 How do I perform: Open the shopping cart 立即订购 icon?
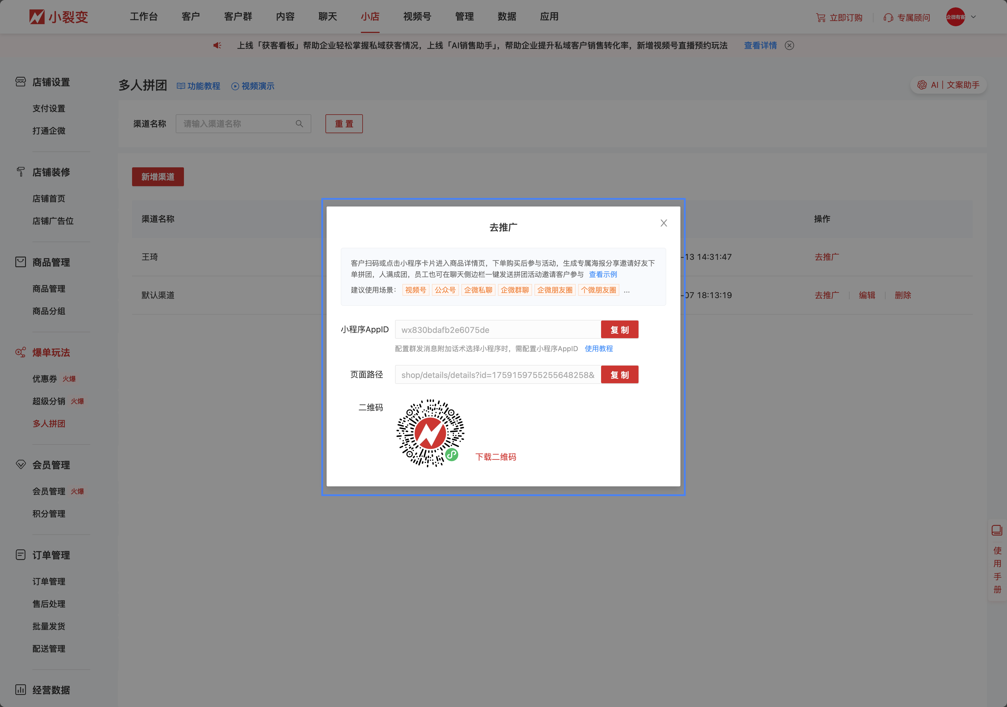tap(820, 18)
